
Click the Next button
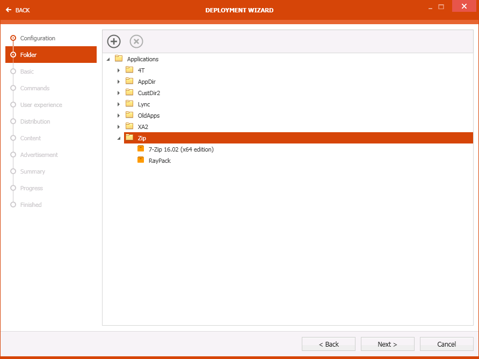(x=387, y=344)
